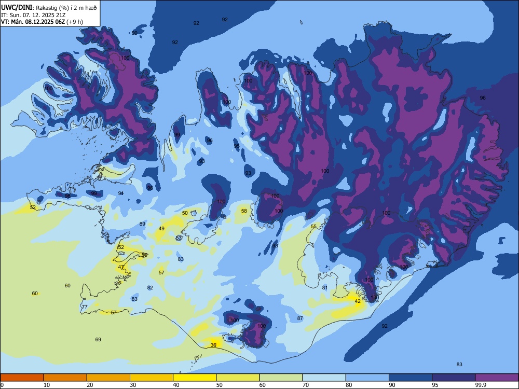Click the medium blue 90–95 legend swatch
The height and width of the screenshot is (389, 519).
pos(411,378)
